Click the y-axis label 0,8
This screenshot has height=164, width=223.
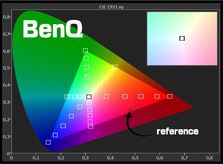[6, 17]
